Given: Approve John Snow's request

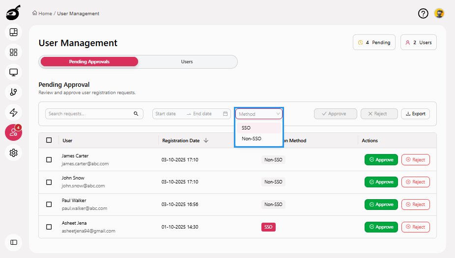Looking at the screenshot, I should click(381, 182).
